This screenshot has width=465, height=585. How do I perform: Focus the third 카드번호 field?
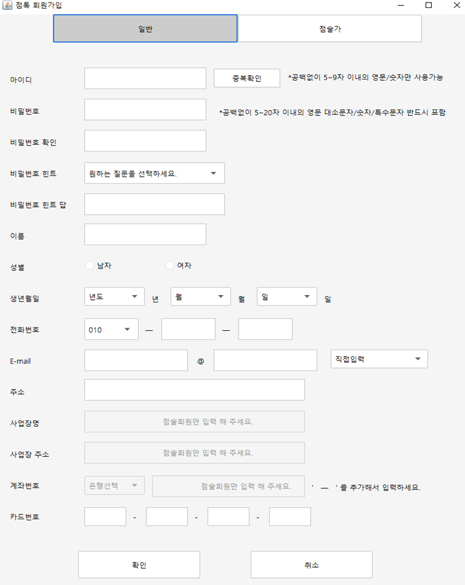point(228,517)
